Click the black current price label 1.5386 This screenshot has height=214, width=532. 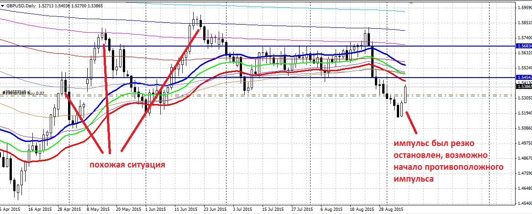[523, 87]
